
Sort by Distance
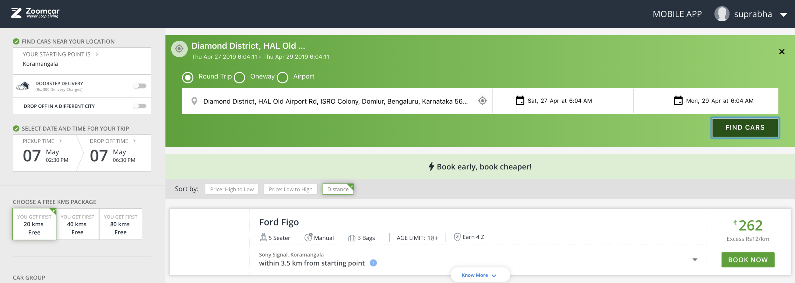338,189
